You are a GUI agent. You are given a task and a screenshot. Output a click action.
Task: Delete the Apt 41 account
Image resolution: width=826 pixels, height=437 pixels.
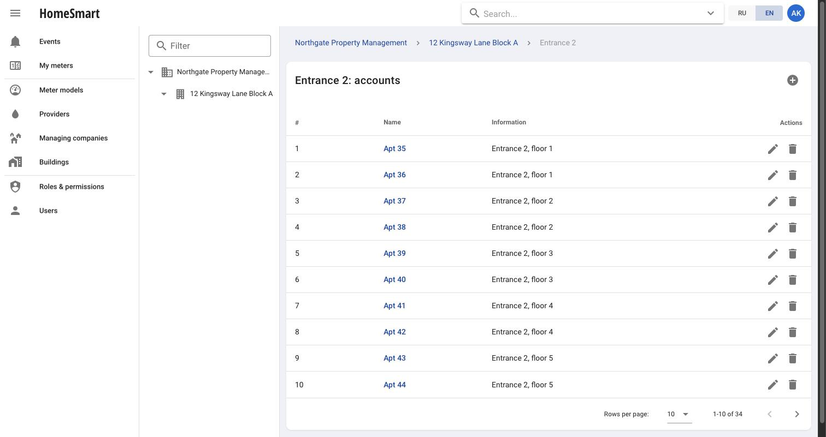point(793,306)
